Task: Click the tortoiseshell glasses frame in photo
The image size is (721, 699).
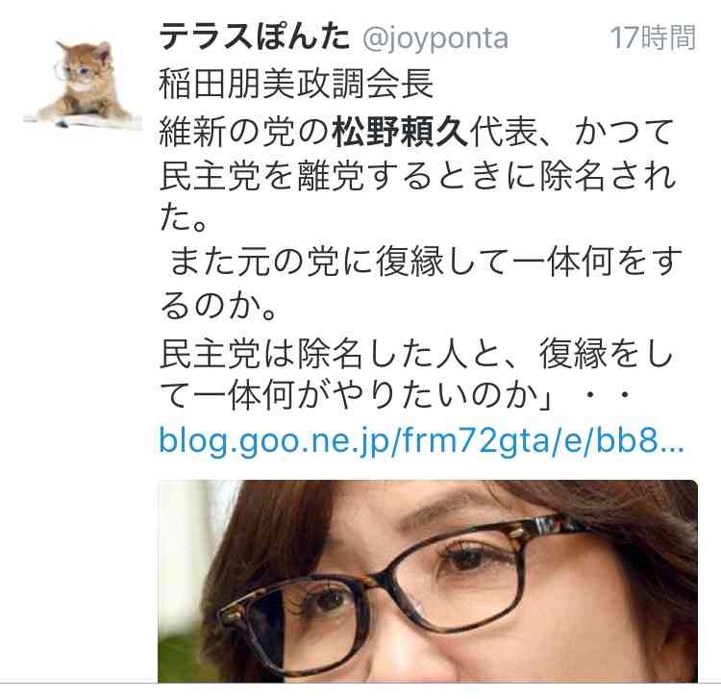Action: [x=413, y=582]
